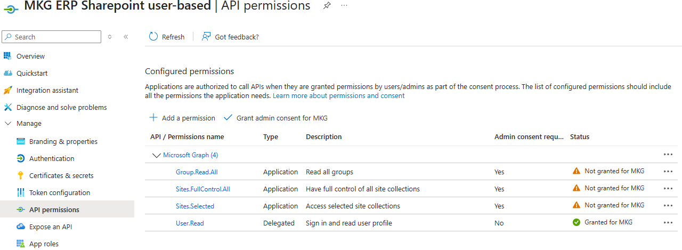The height and width of the screenshot is (250, 682).
Task: Toggle sidebar expand/collapse up-down arrows
Action: pos(110,37)
